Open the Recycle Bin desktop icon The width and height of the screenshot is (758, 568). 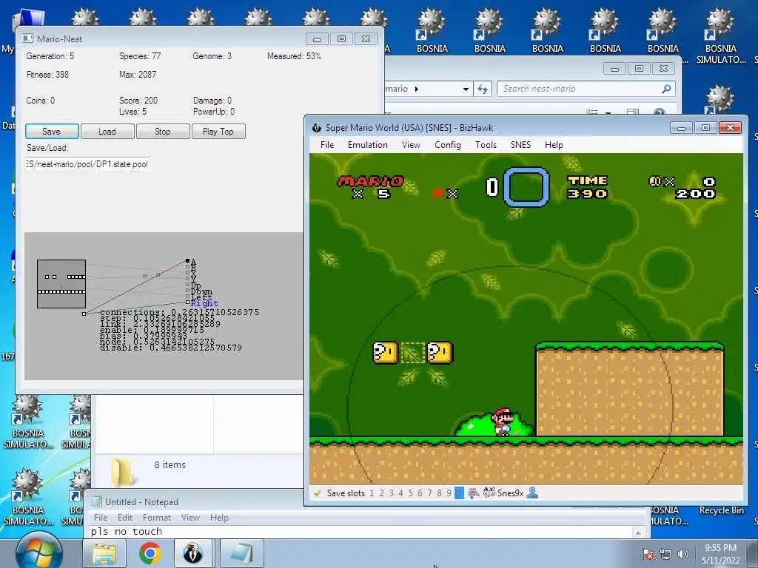[721, 510]
